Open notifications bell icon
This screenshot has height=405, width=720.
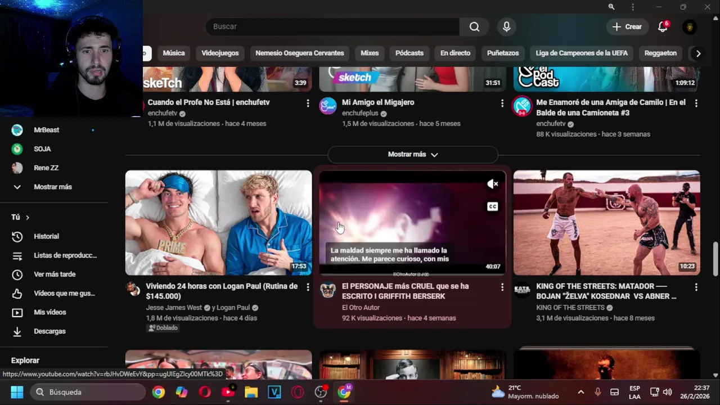tap(663, 26)
